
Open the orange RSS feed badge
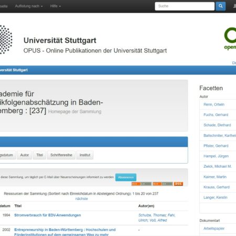[178, 184]
